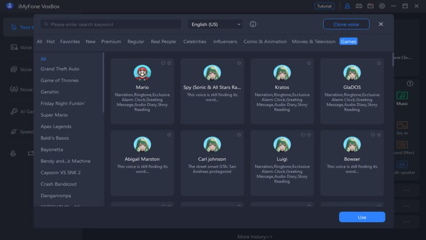Star the Abigail Marston voice
The width and height of the screenshot is (426, 240).
point(169,135)
